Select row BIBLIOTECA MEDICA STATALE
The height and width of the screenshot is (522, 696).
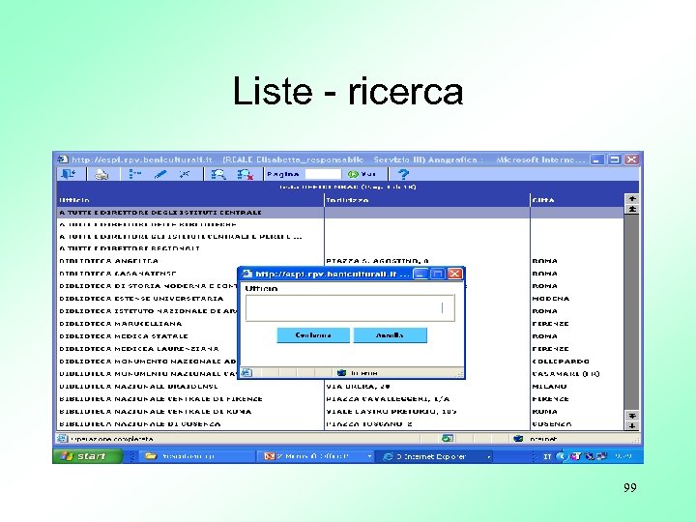147,336
